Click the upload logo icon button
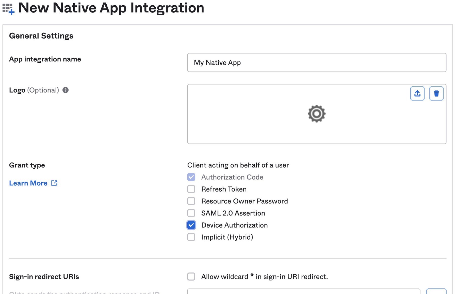 (417, 94)
